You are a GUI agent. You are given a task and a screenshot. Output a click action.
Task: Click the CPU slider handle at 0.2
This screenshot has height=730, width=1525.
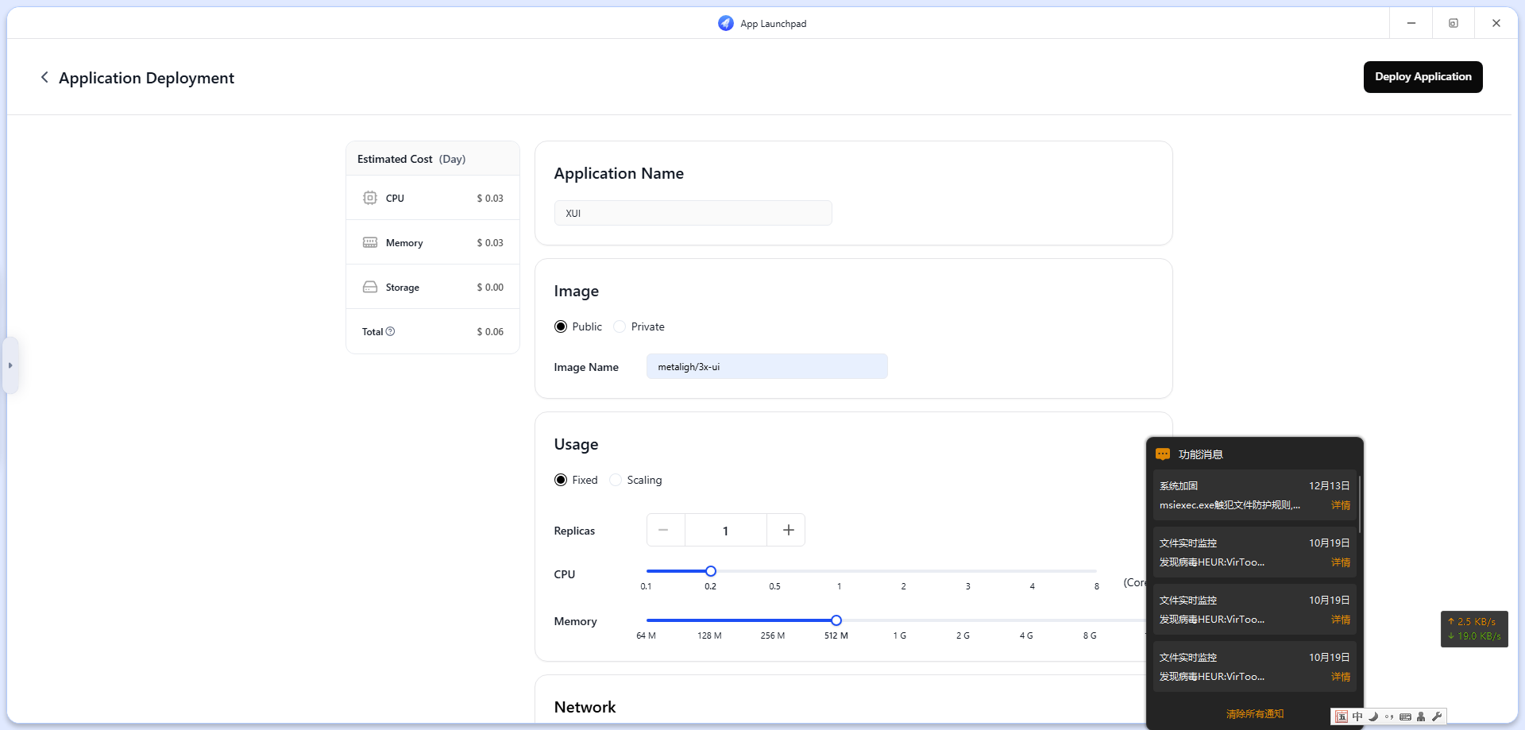pos(711,571)
